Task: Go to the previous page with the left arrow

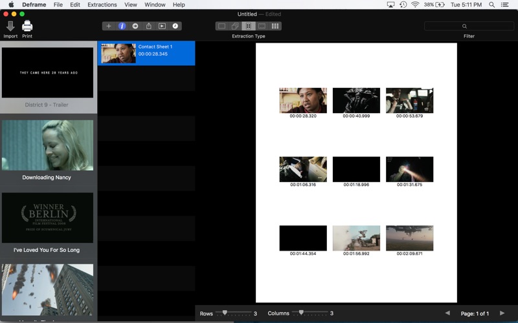Action: point(447,313)
